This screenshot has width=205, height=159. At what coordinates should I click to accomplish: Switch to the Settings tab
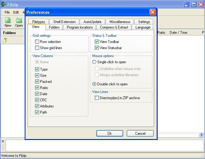click(x=144, y=21)
